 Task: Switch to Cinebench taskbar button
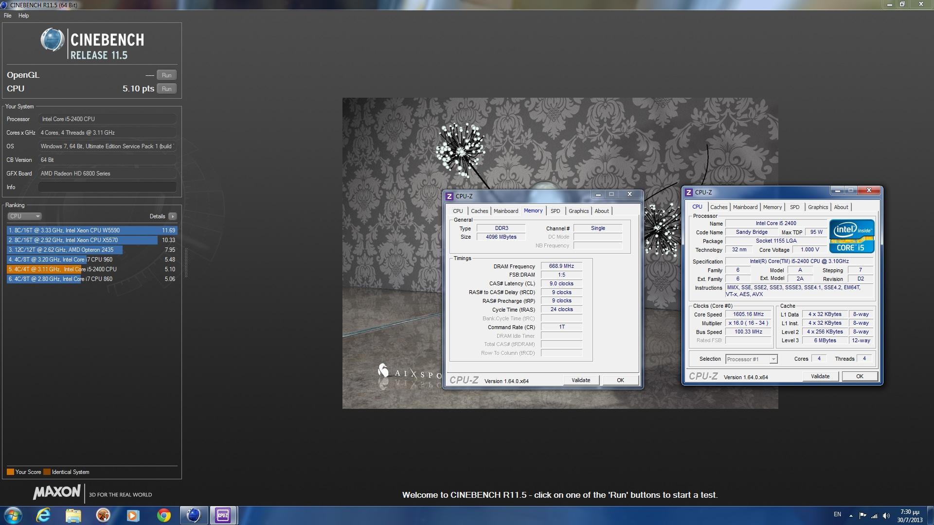194,515
